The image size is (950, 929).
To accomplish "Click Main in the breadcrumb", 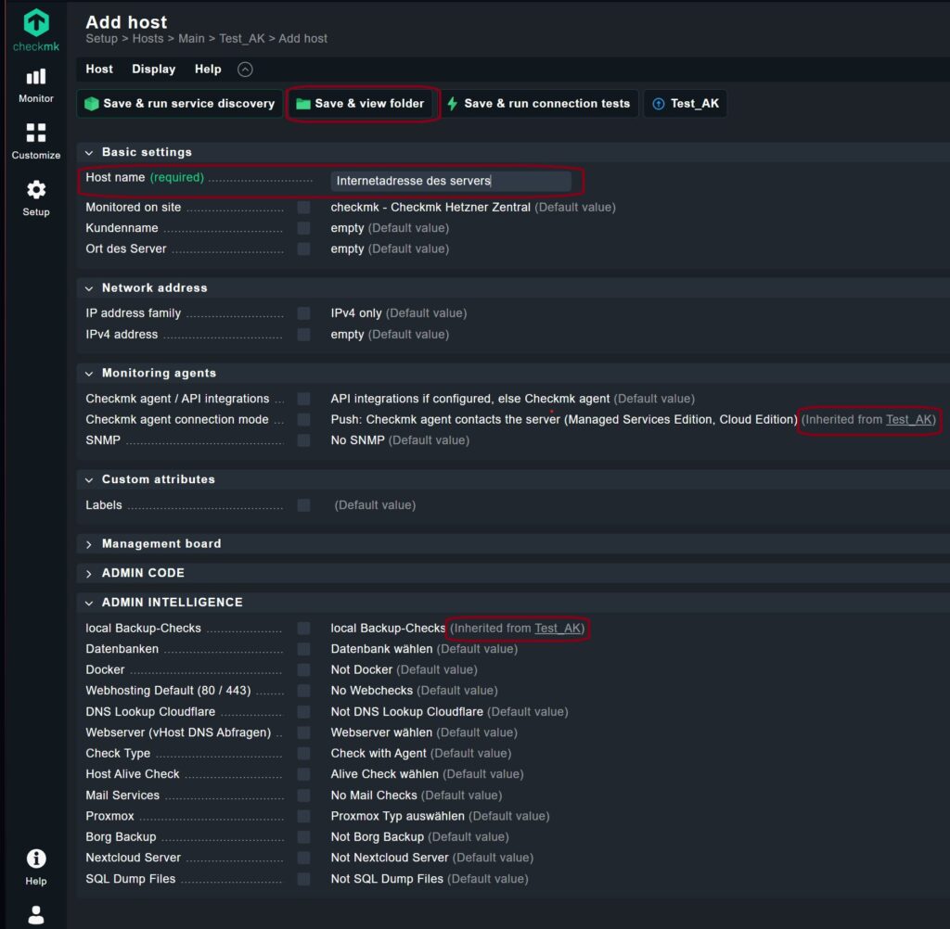I will coord(191,39).
